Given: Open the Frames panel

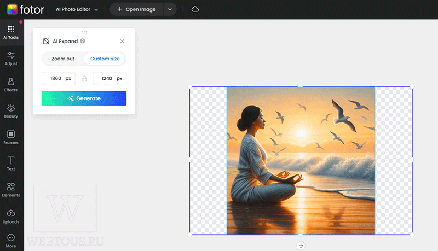Looking at the screenshot, I should (x=11, y=137).
